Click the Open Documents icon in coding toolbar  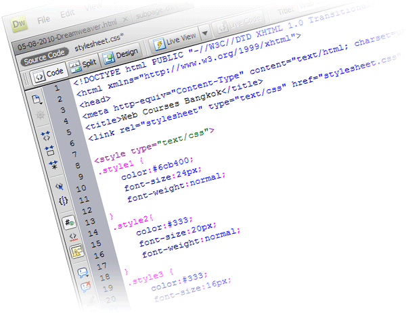(37, 99)
